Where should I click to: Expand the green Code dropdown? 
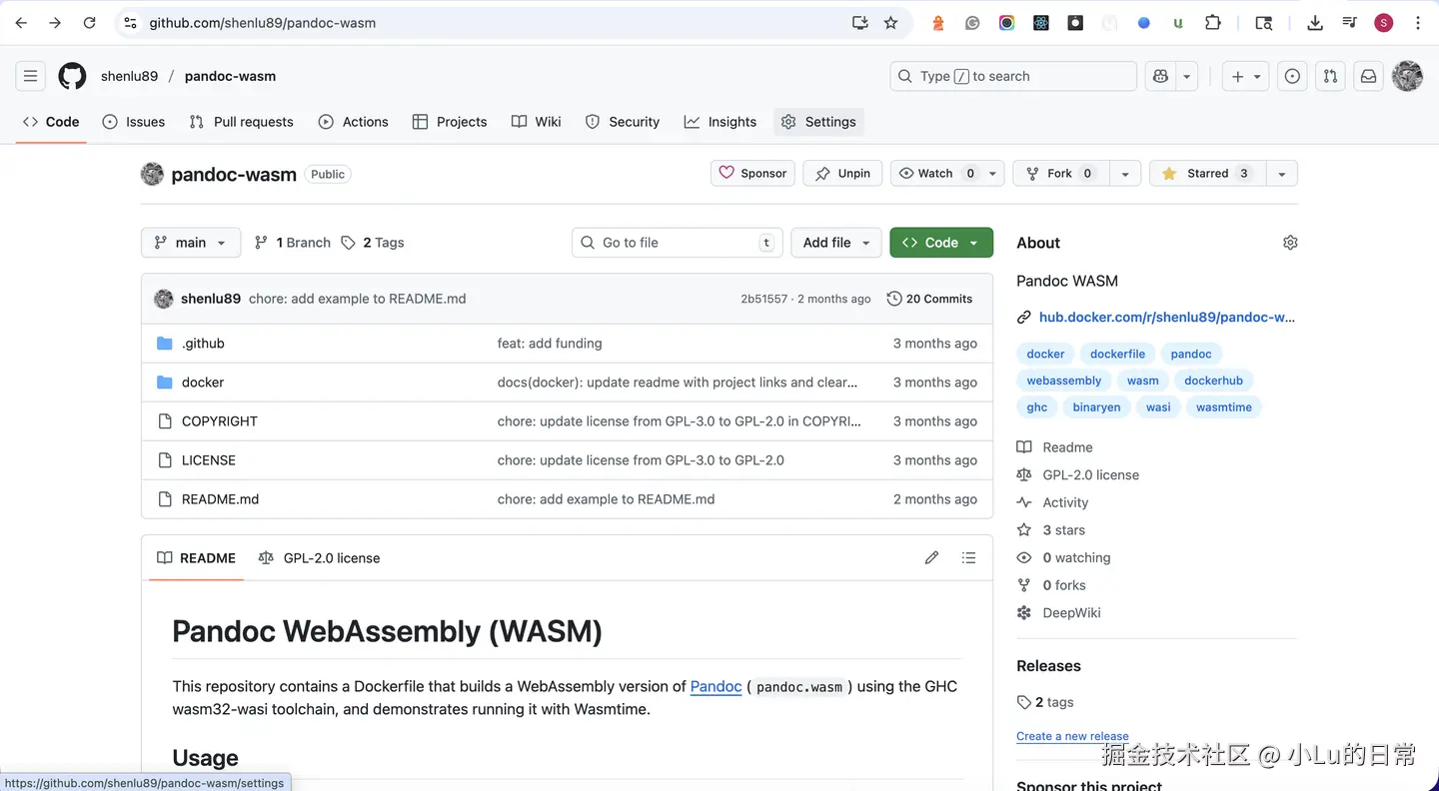point(940,243)
